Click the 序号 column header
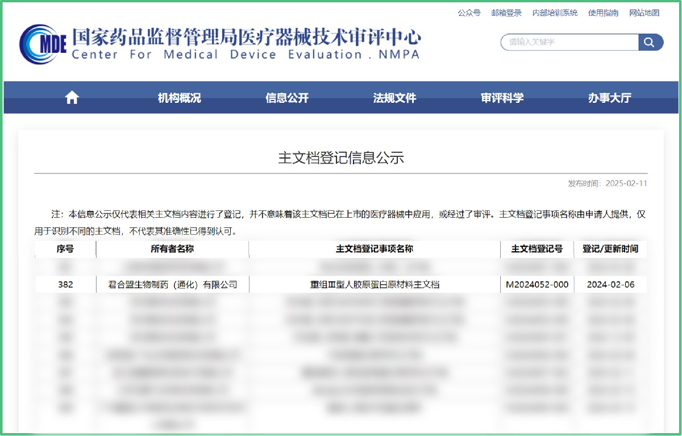682x436 pixels. click(65, 249)
